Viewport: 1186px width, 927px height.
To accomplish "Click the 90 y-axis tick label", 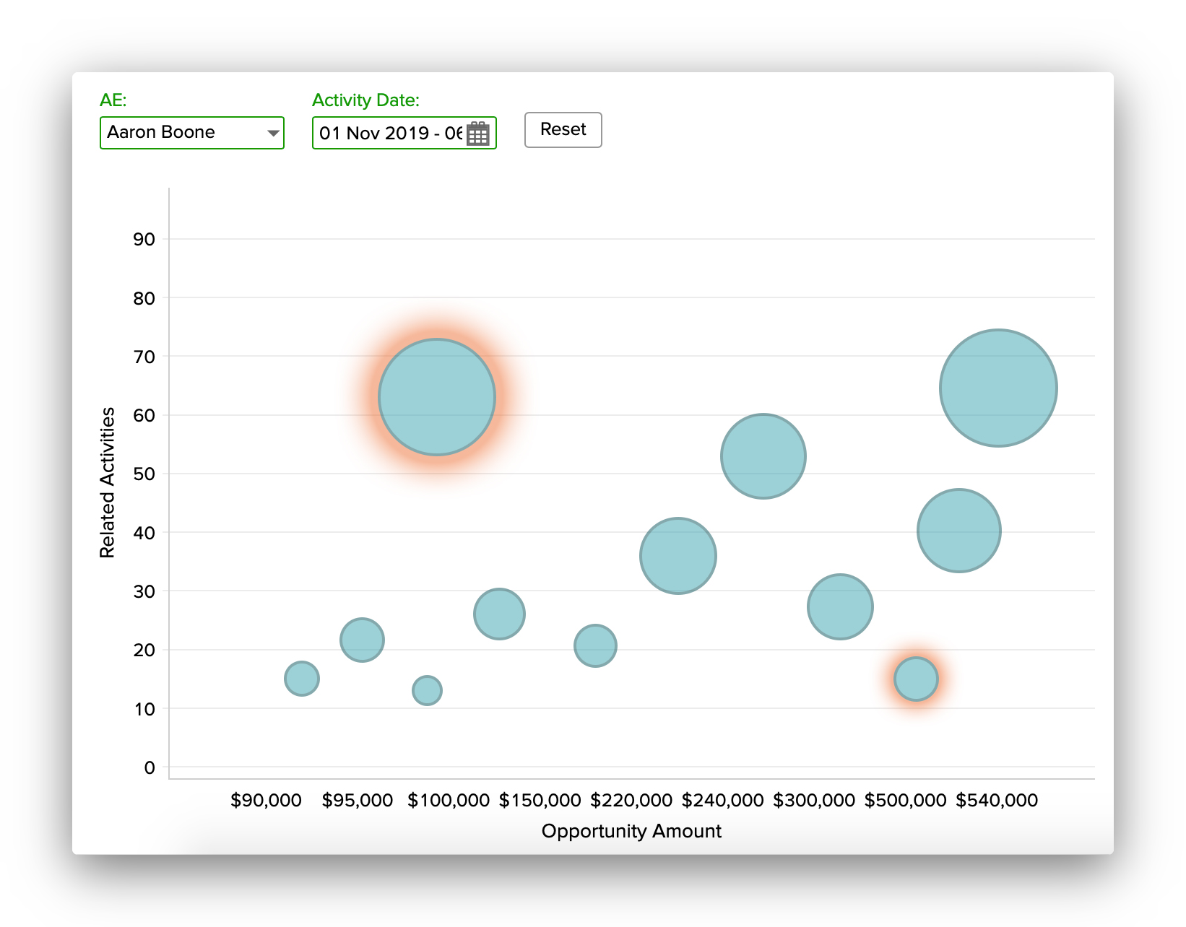I will click(144, 239).
